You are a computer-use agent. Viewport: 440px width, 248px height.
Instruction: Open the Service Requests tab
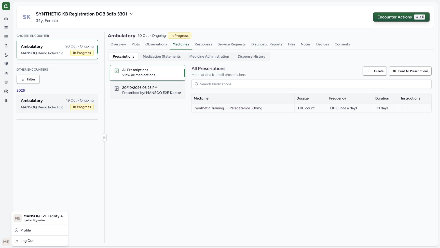coord(231,44)
